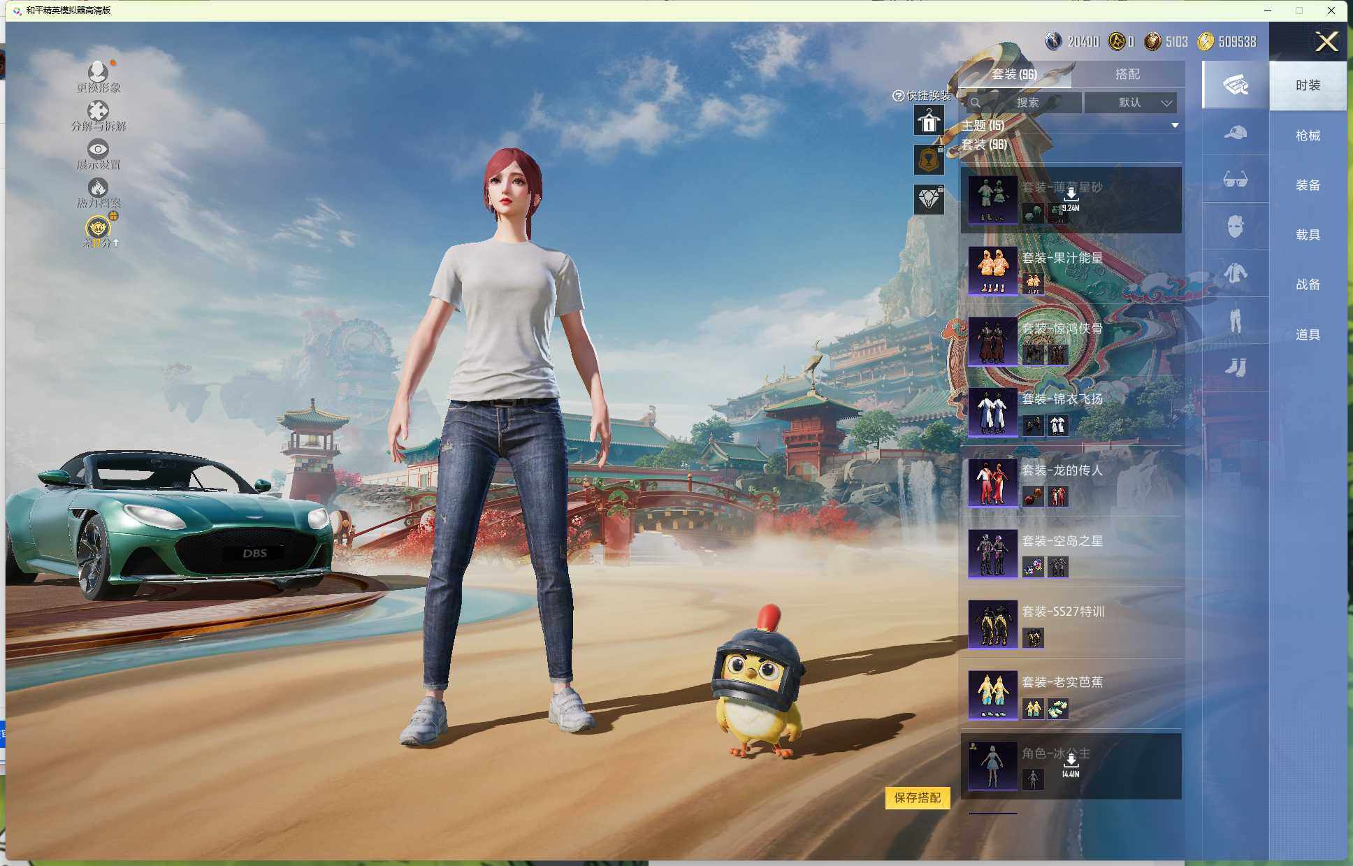Image resolution: width=1353 pixels, height=866 pixels.
Task: Select the hat category icon
Action: pyautogui.click(x=1235, y=132)
